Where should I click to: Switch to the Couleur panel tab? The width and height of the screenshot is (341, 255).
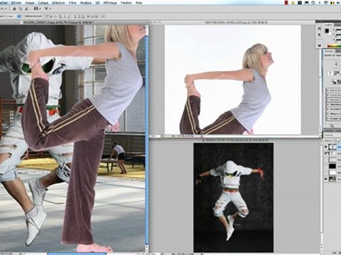click(328, 25)
